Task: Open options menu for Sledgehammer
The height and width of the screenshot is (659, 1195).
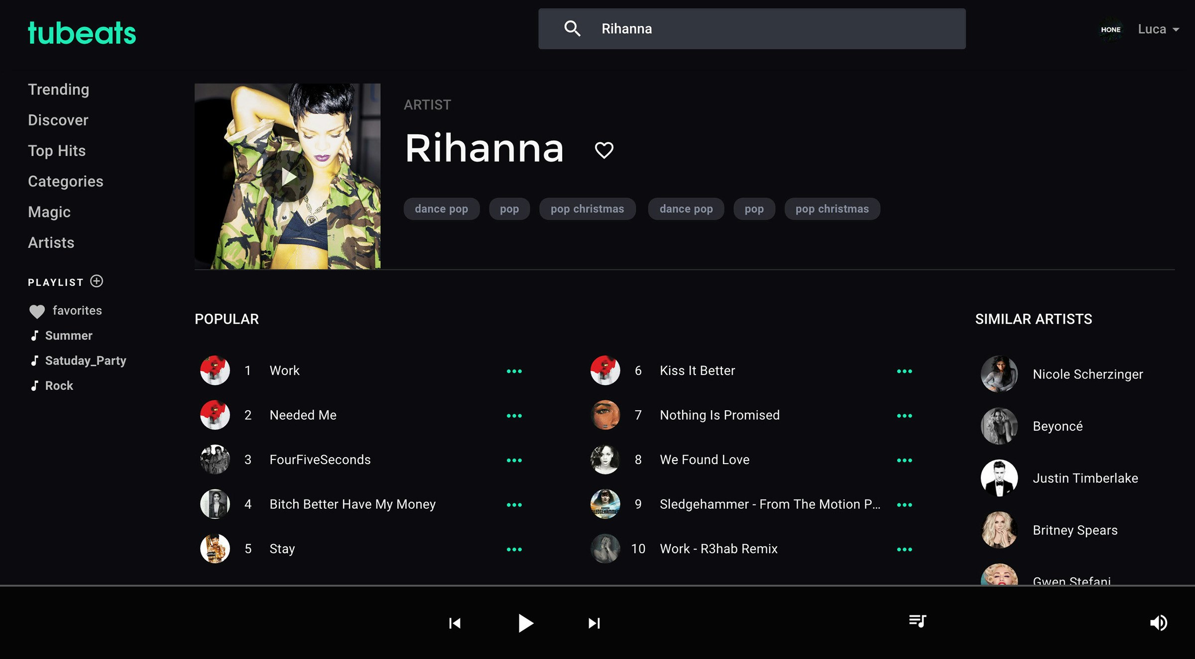Action: coord(905,504)
